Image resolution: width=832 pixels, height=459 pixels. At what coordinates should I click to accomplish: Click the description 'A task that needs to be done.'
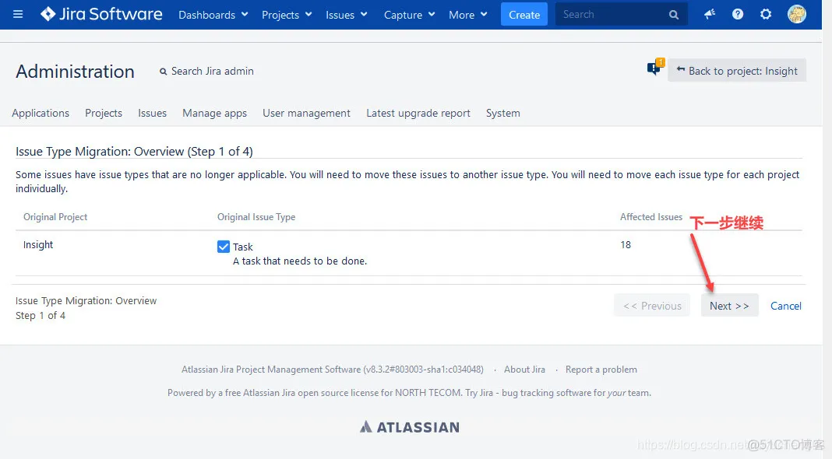[x=300, y=261]
